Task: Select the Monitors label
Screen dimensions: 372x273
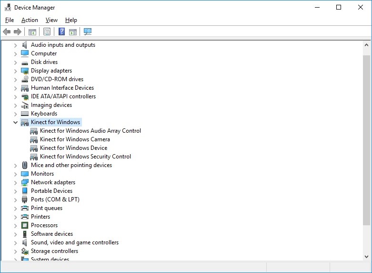Action: (x=42, y=174)
